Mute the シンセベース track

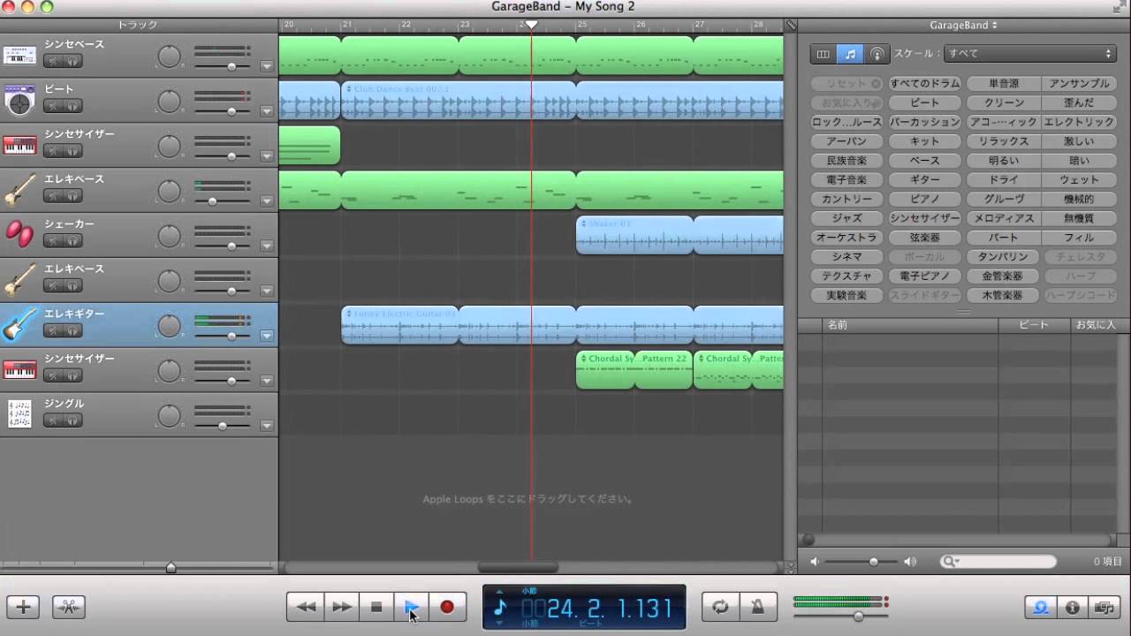click(x=54, y=61)
